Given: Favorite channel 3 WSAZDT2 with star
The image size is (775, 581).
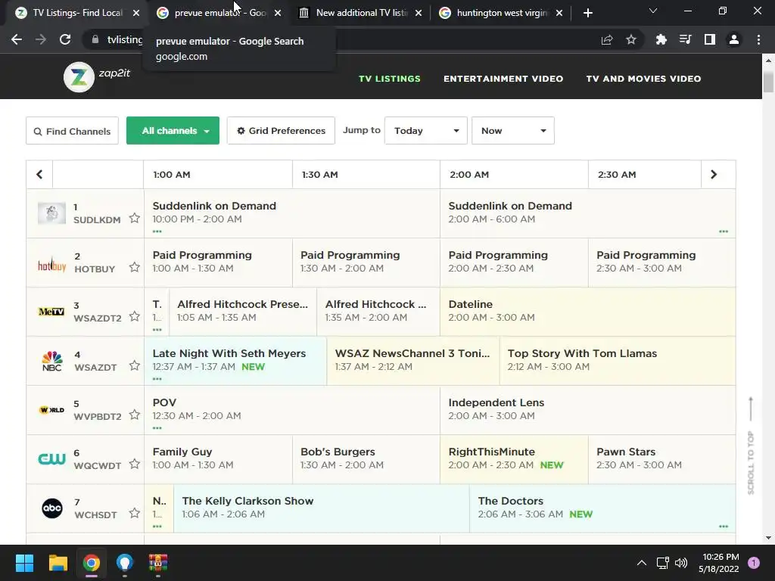Looking at the screenshot, I should [135, 316].
